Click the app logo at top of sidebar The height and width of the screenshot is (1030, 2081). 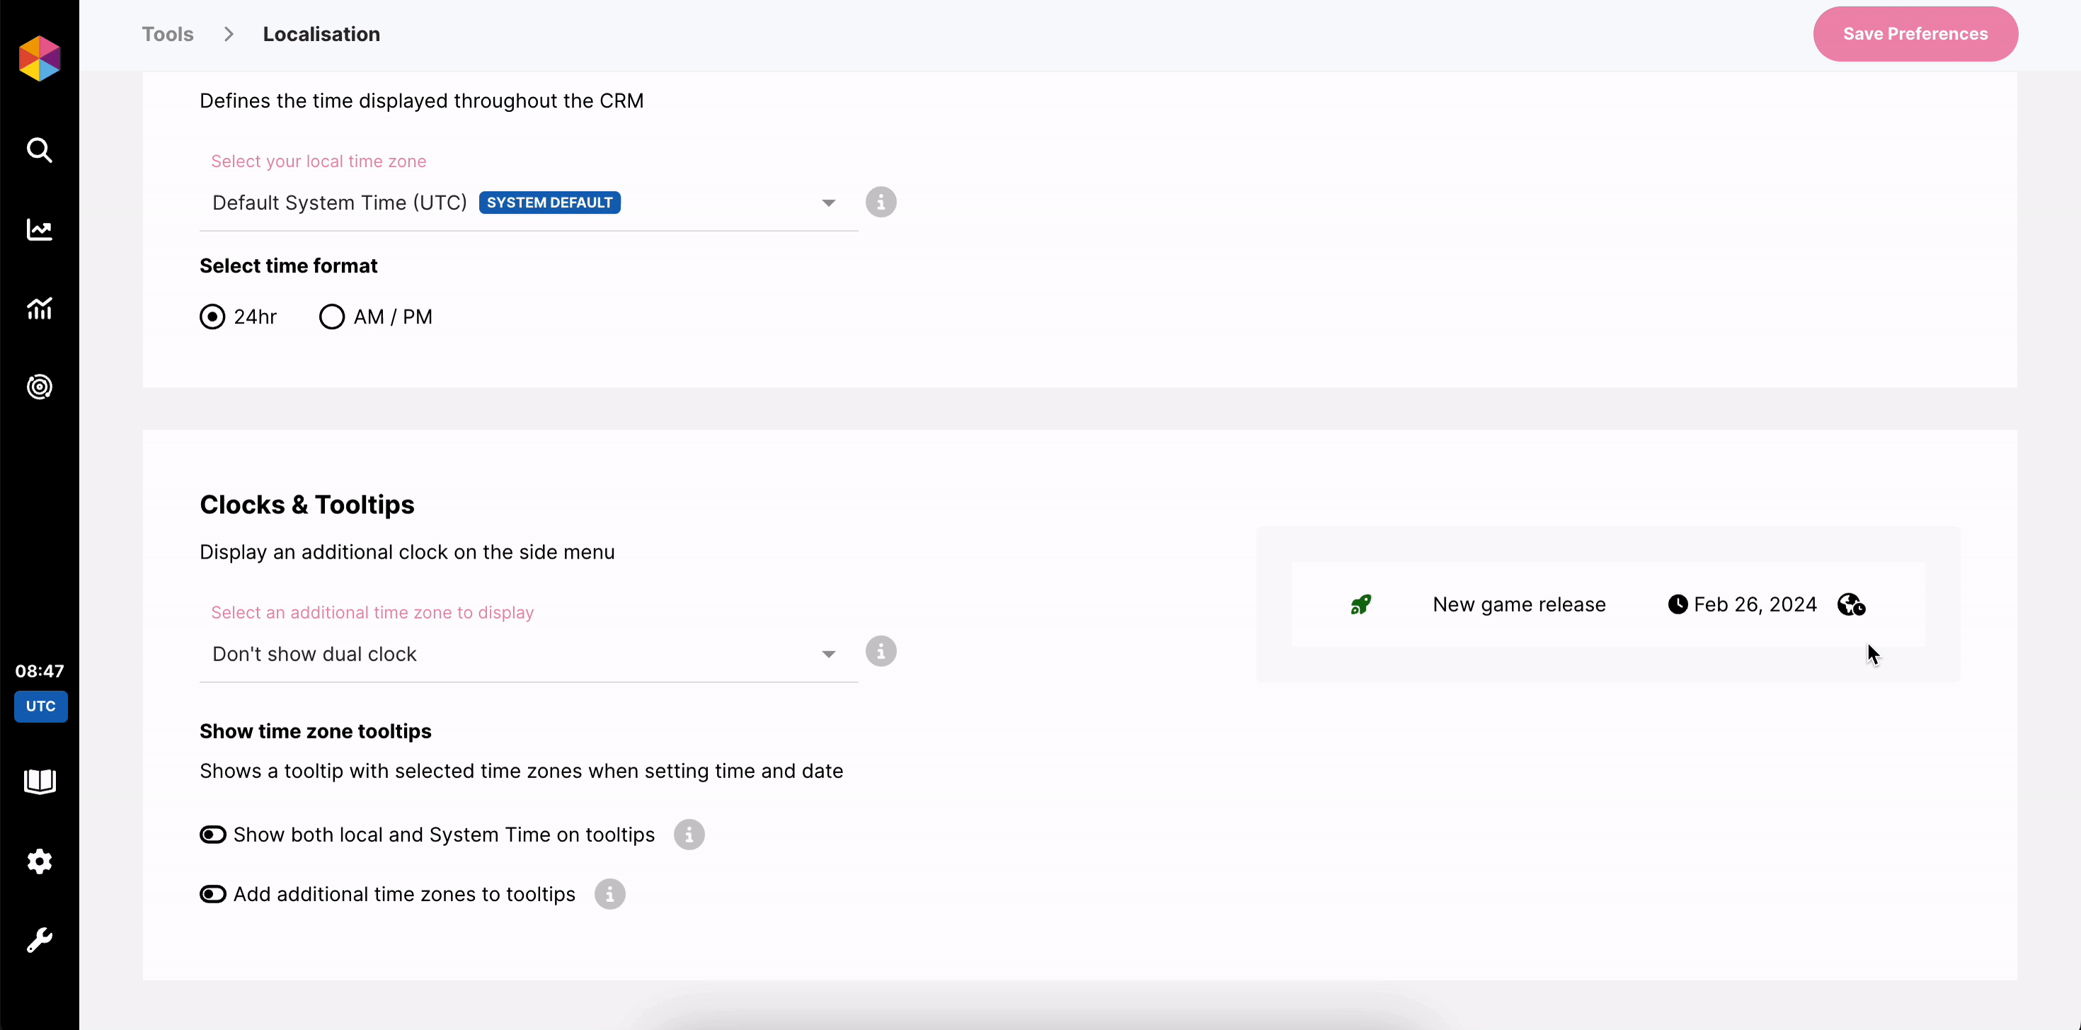[x=40, y=58]
